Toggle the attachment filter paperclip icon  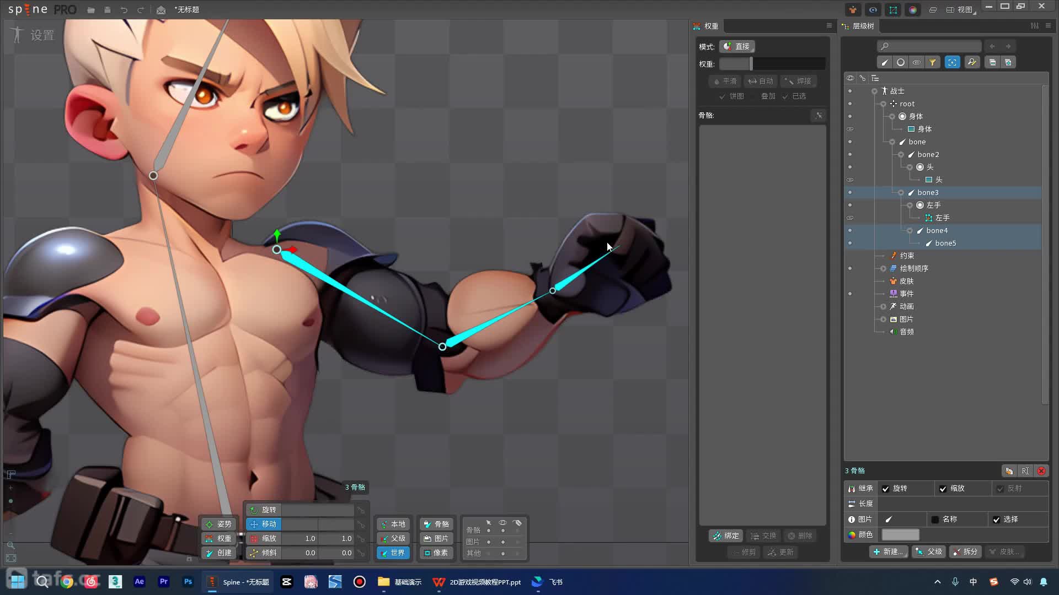(x=917, y=62)
